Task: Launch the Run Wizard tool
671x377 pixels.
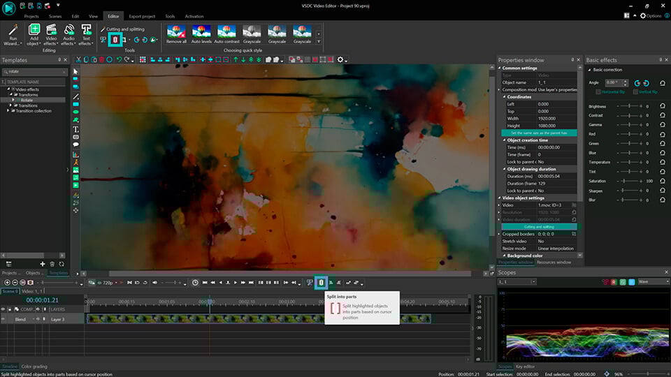Action: (13, 34)
